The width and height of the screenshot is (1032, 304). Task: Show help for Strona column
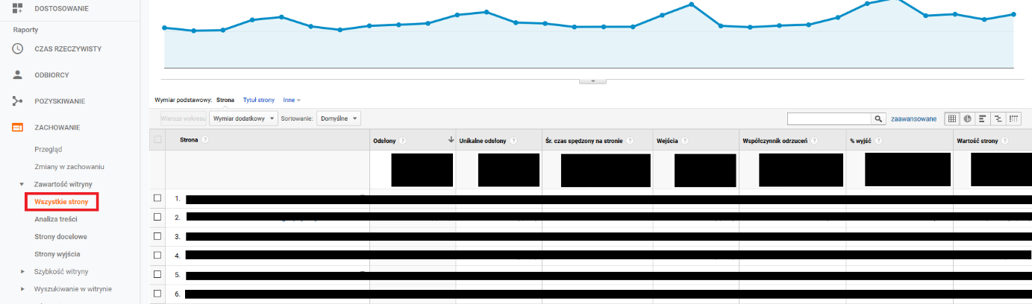[x=204, y=140]
